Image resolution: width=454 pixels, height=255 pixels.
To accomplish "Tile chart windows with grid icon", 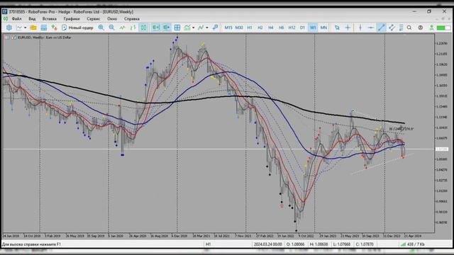I will coord(177,28).
